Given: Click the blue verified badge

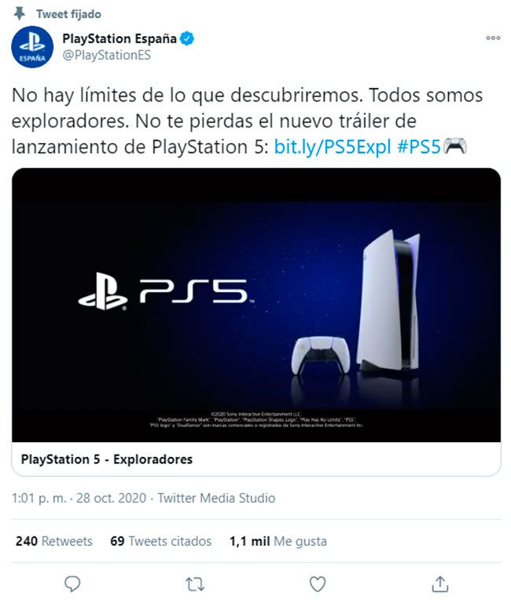Looking at the screenshot, I should click(x=187, y=38).
